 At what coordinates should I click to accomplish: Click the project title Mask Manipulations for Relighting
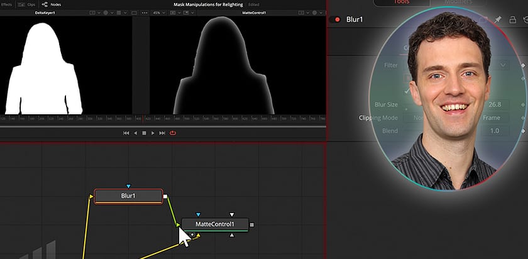pos(209,5)
